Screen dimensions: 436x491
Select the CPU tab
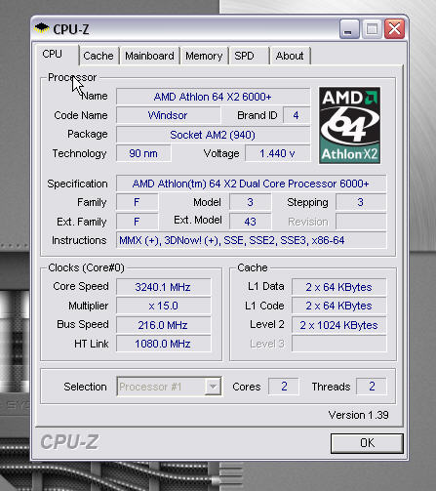[56, 55]
